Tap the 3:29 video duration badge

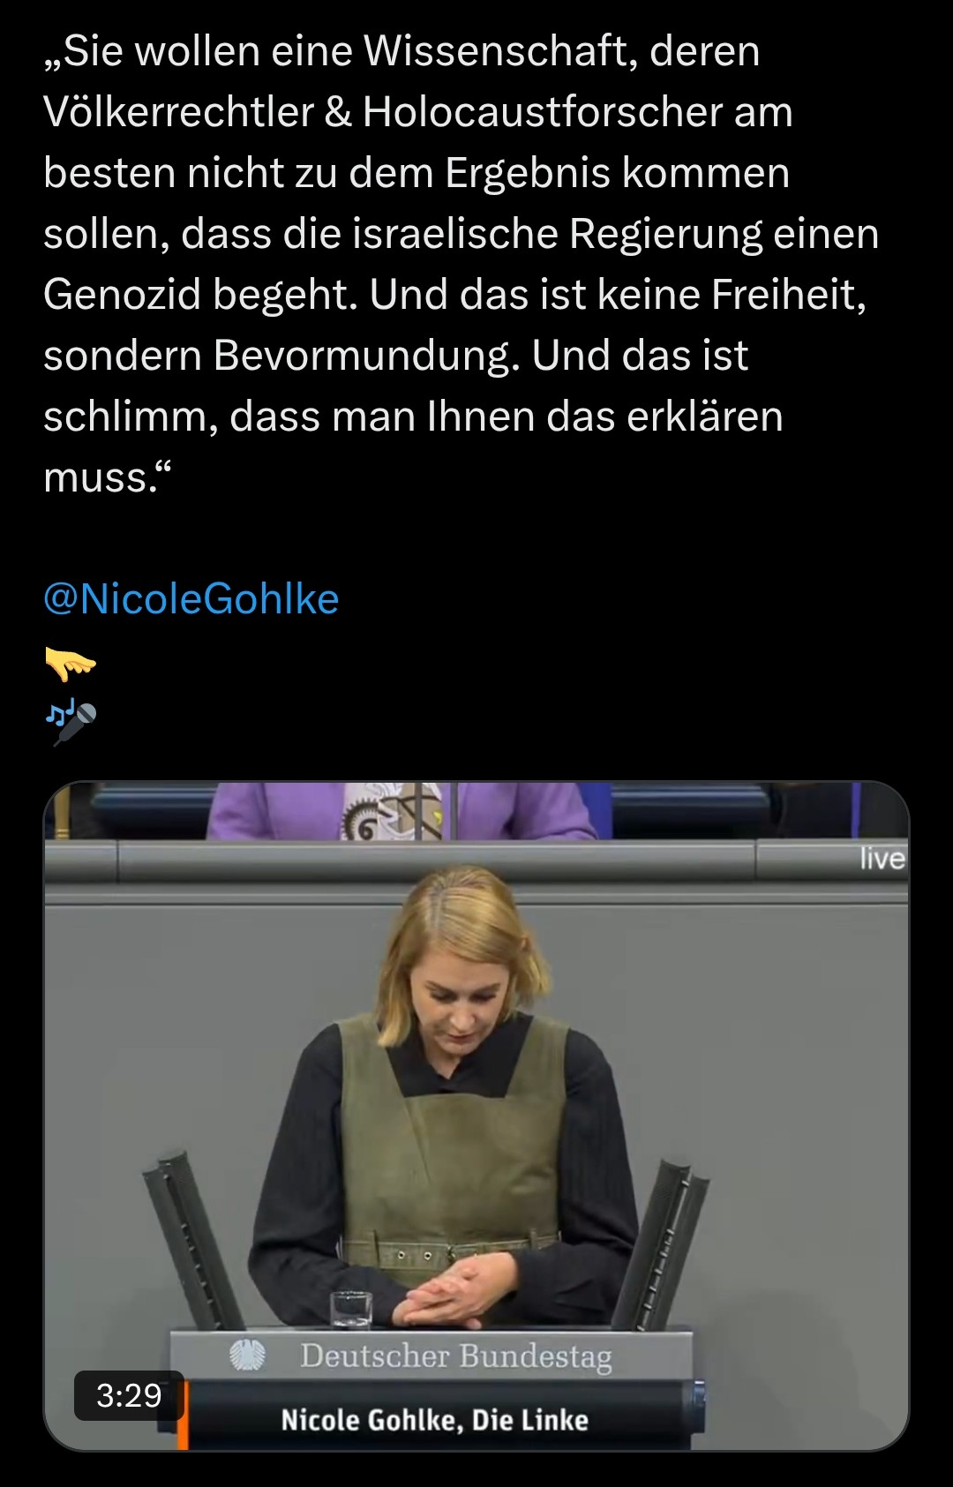[129, 1395]
